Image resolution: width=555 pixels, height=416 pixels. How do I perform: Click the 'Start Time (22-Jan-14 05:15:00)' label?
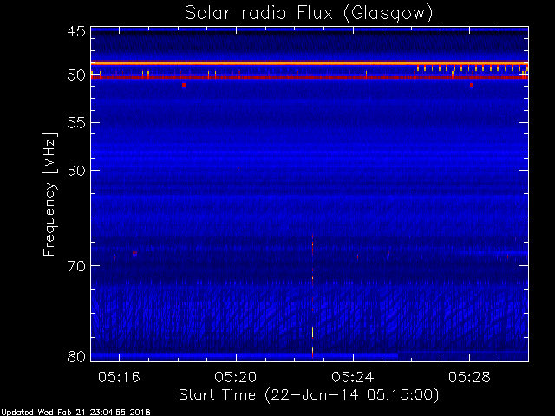coord(309,395)
